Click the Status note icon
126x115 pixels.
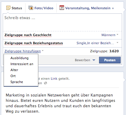click(8, 8)
